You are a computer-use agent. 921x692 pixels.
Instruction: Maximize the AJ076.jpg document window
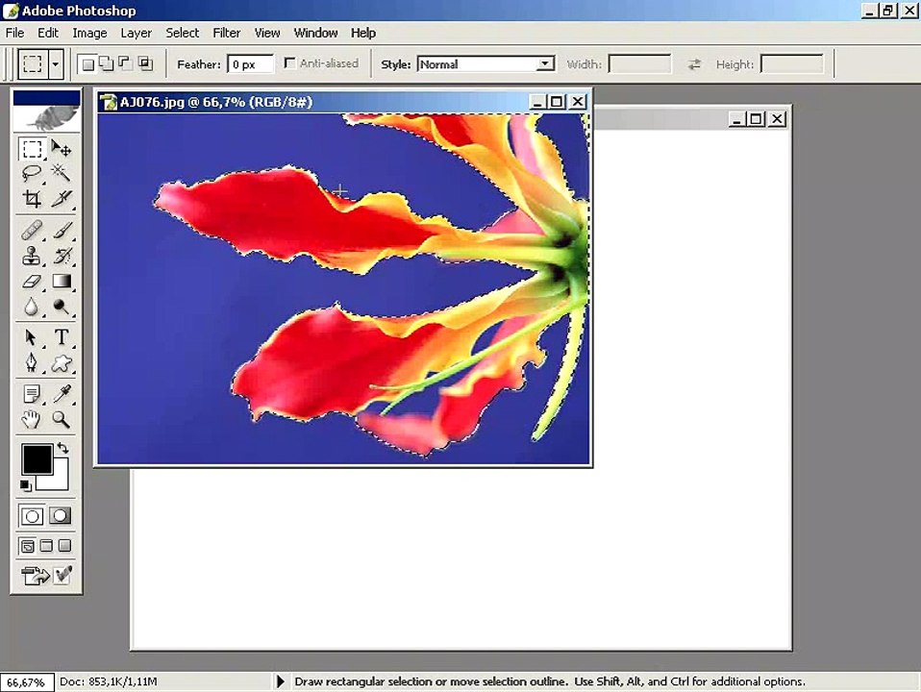point(557,102)
